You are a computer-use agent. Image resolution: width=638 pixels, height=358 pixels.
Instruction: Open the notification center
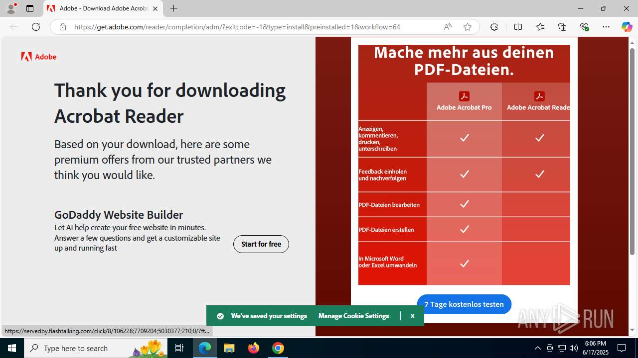(x=622, y=348)
